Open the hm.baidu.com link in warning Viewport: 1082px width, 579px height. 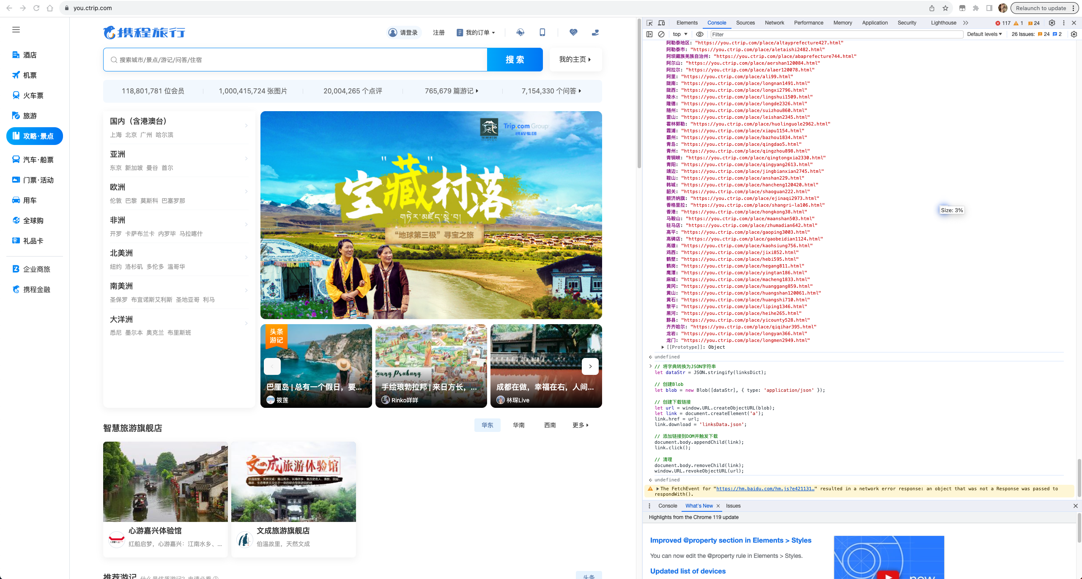[765, 489]
